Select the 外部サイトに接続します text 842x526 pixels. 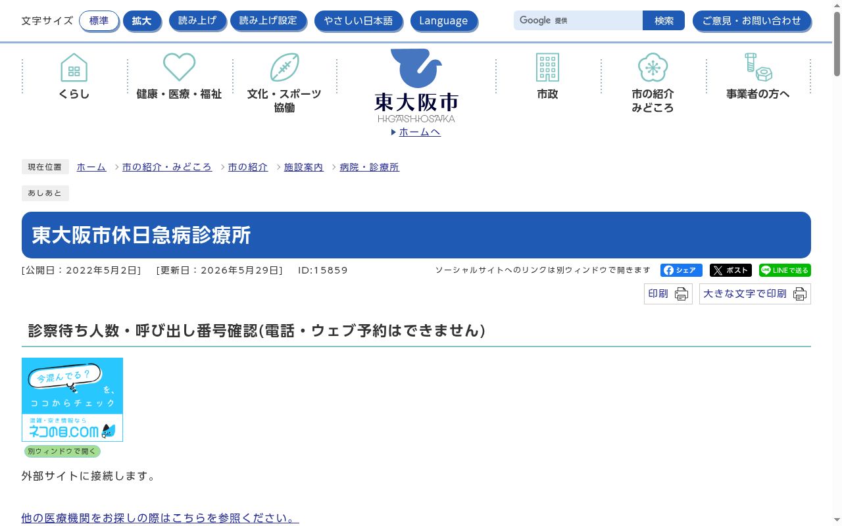[89, 476]
